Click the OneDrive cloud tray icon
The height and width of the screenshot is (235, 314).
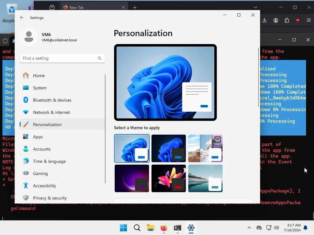tap(259, 228)
